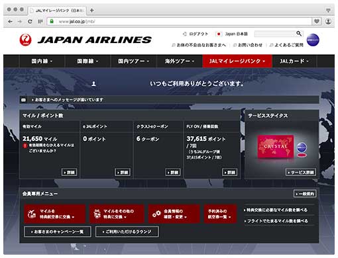Click the contact us header link
This screenshot has width=338, height=258.
(248, 45)
